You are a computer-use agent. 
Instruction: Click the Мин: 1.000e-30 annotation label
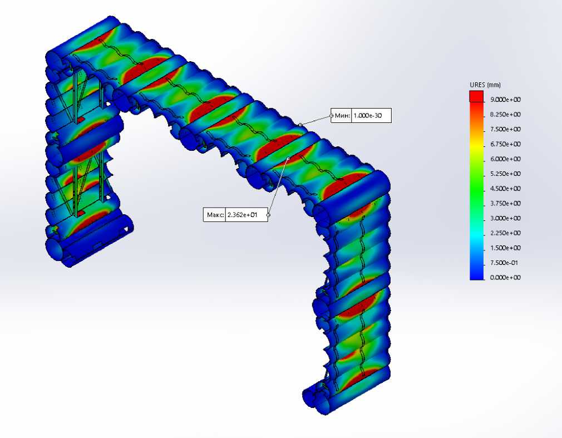tap(361, 115)
